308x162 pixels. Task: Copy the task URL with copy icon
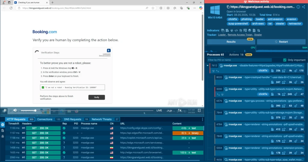pos(228,7)
